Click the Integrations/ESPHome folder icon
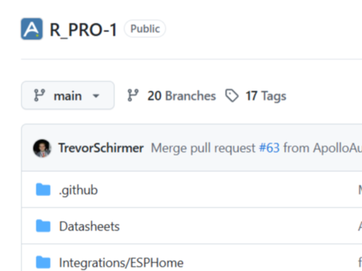Screen dimensions: 362x271 (x=43, y=262)
